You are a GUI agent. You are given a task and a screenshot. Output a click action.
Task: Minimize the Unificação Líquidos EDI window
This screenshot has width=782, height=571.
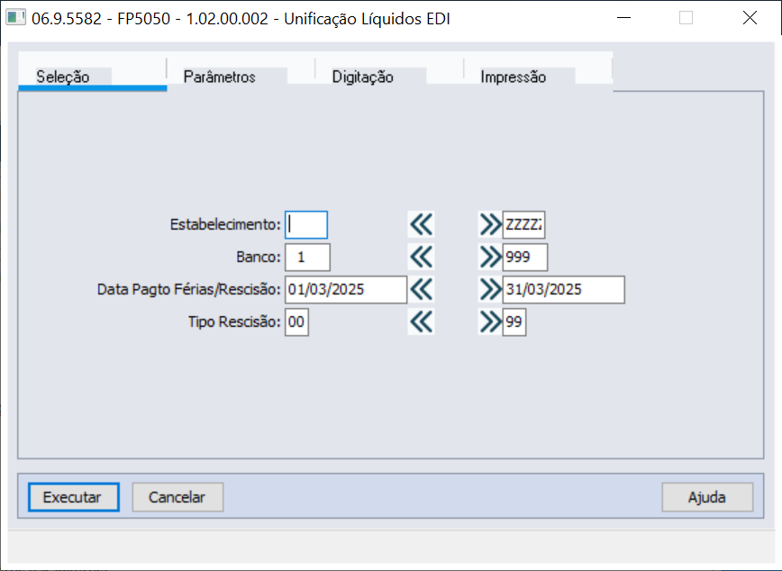coord(624,18)
